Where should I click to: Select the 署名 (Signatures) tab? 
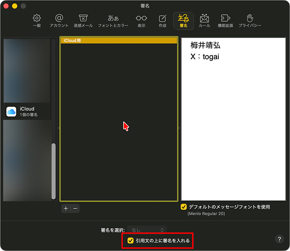[x=184, y=21]
